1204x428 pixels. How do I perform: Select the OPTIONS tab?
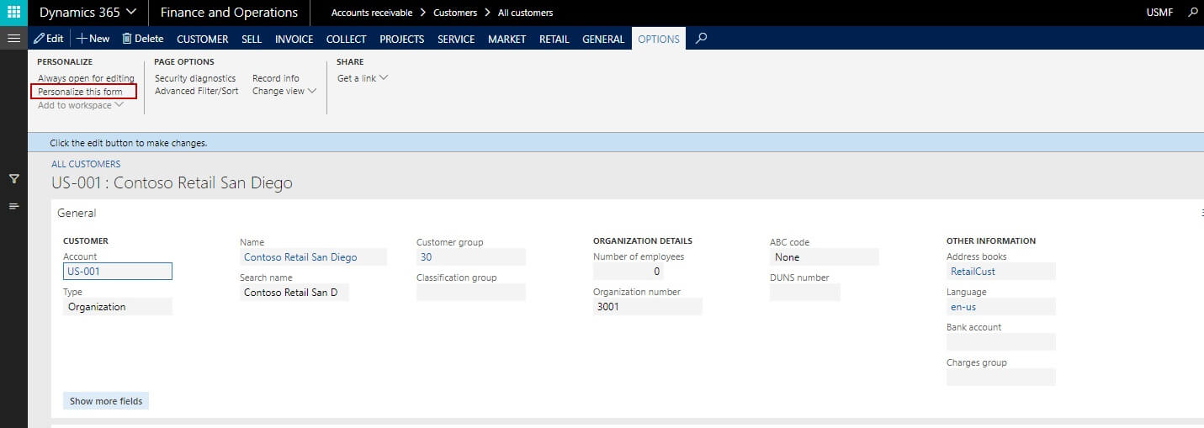pos(659,39)
